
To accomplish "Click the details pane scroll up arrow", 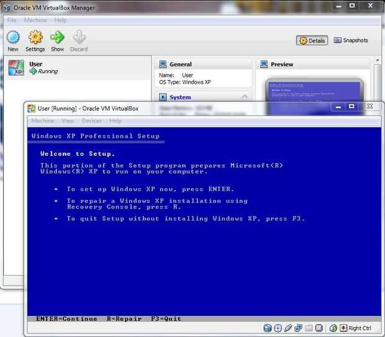I will [378, 60].
